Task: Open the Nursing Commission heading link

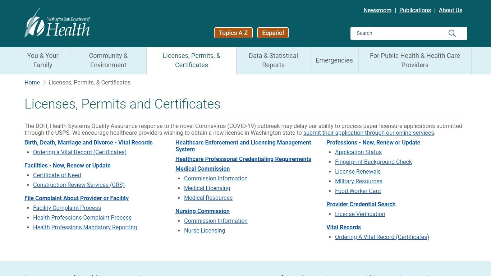Action: tap(202, 211)
